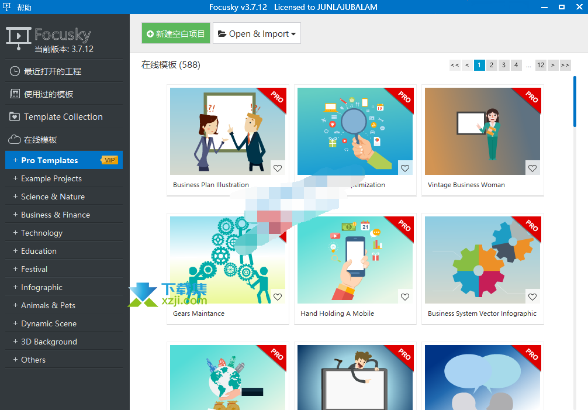This screenshot has height=410, width=588.
Task: Favorite the Business Plan Illustration template heart
Action: click(x=278, y=168)
